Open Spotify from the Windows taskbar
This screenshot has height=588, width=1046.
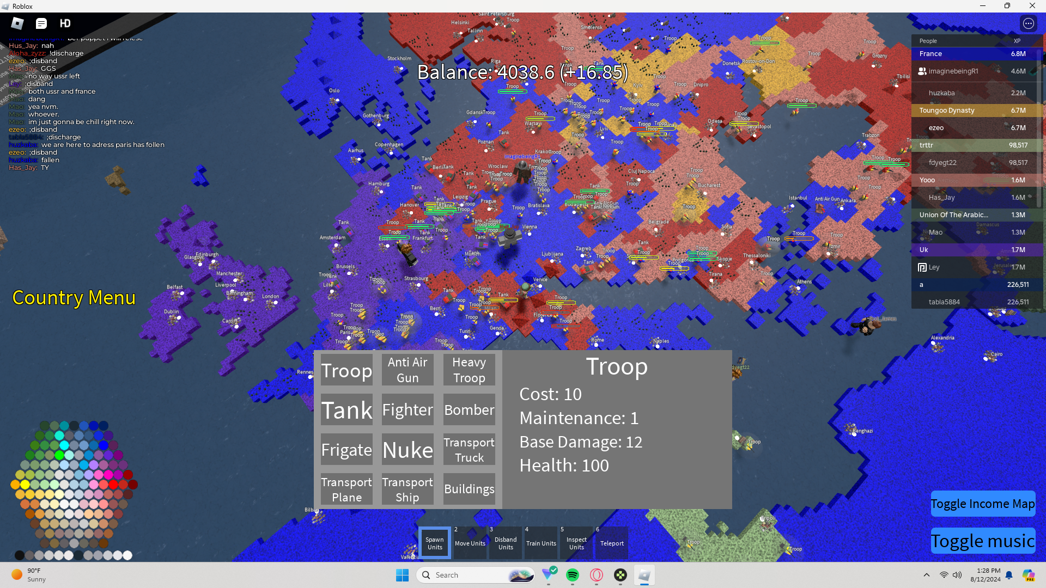pos(573,575)
